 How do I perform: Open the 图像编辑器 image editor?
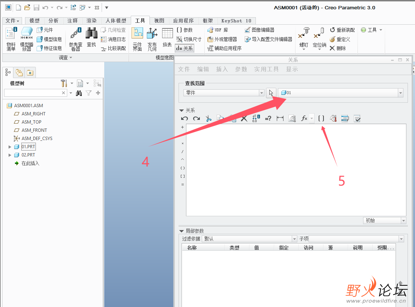click(x=259, y=30)
